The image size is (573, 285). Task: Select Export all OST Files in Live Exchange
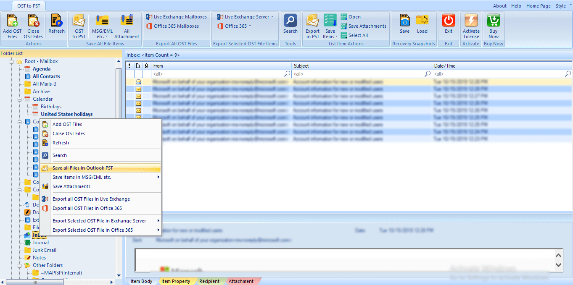pyautogui.click(x=100, y=199)
